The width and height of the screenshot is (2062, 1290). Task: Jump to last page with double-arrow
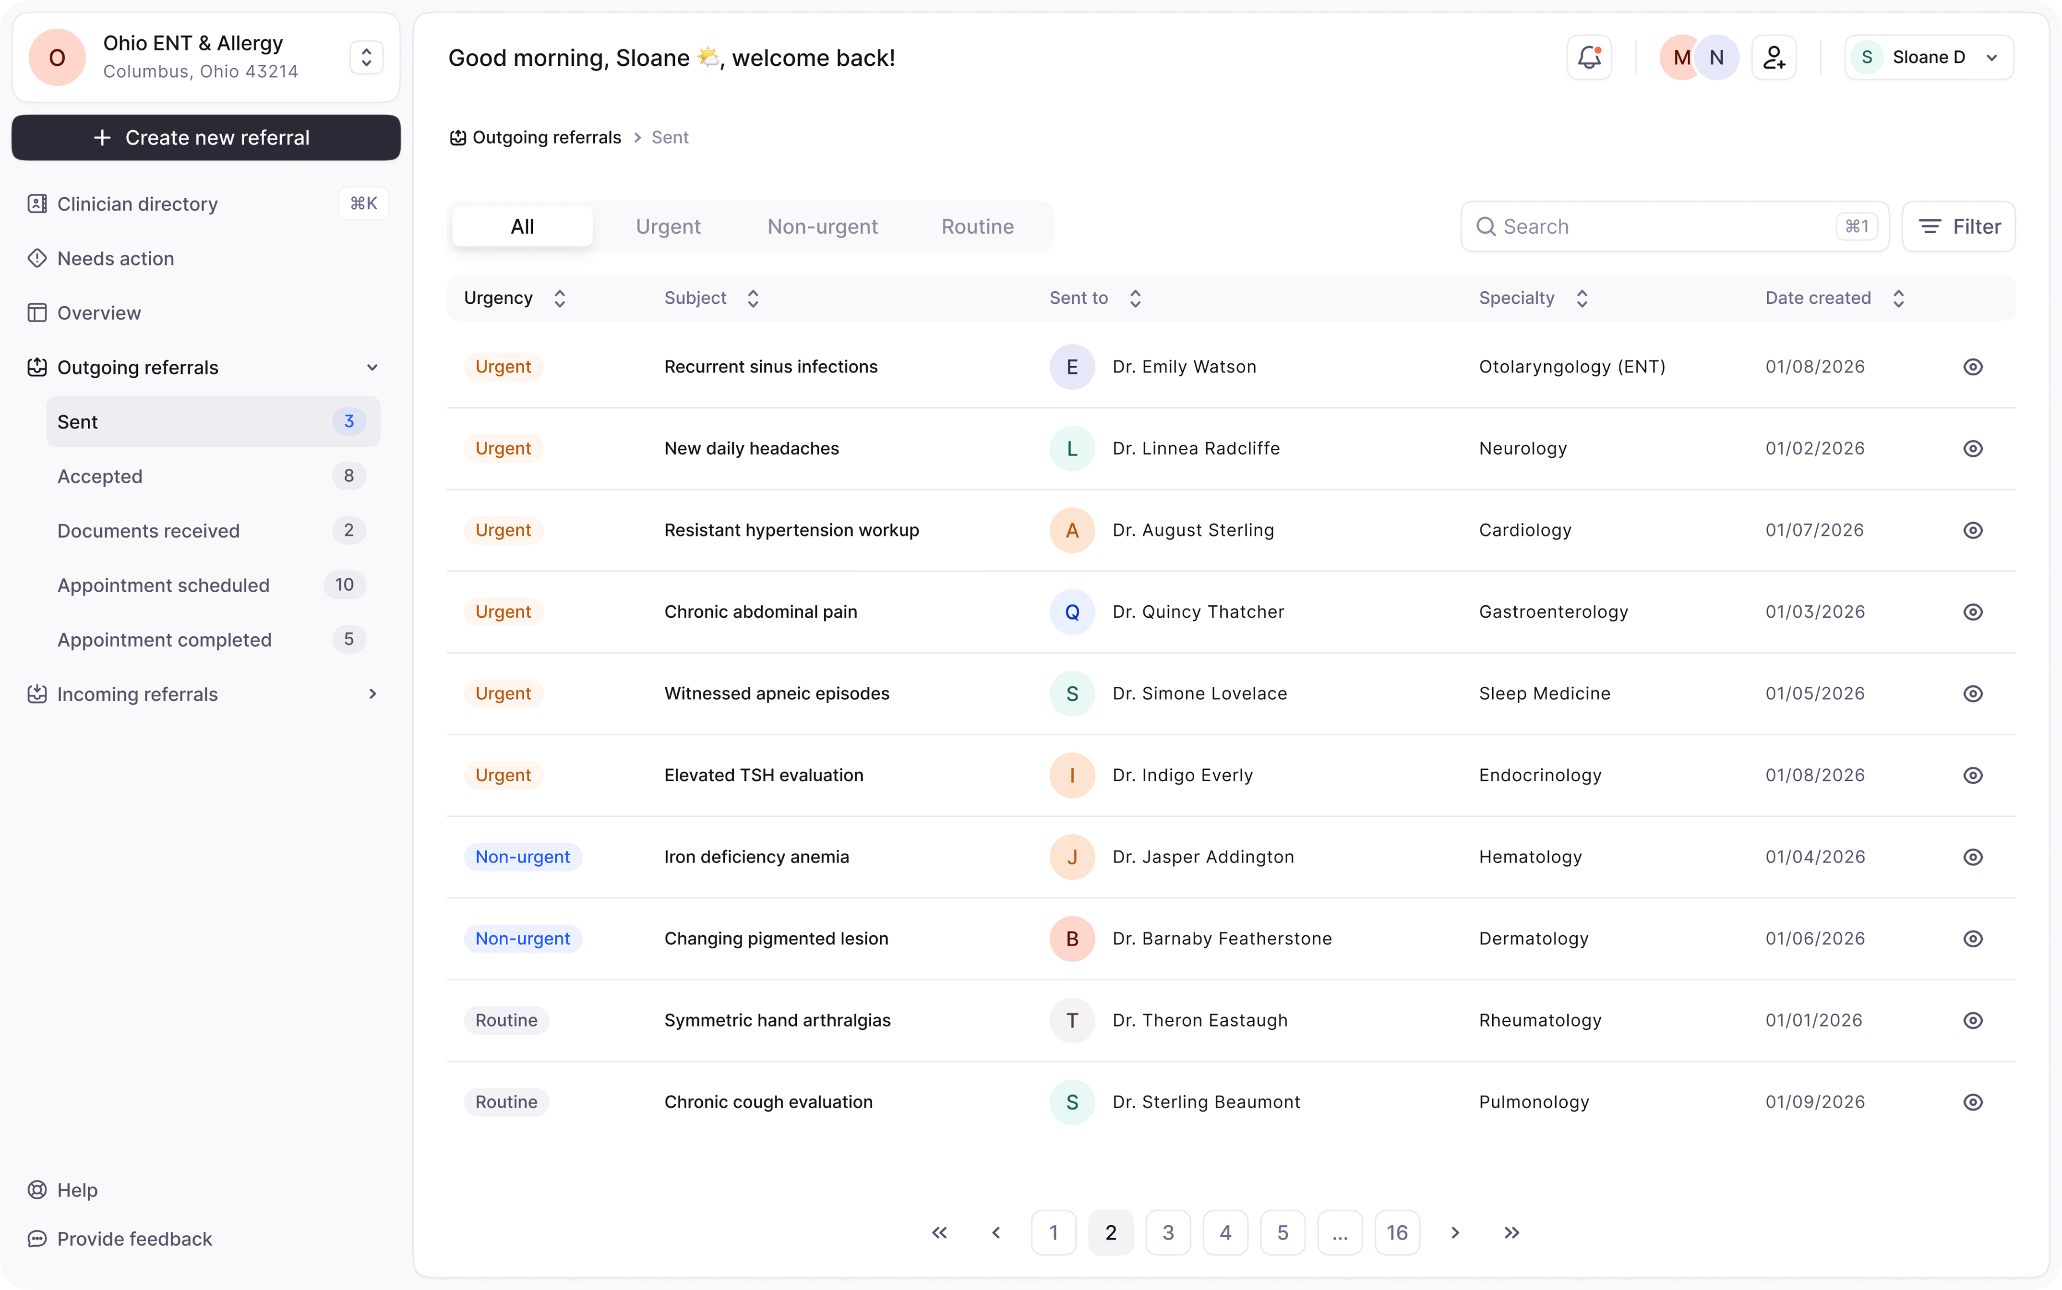pos(1511,1232)
